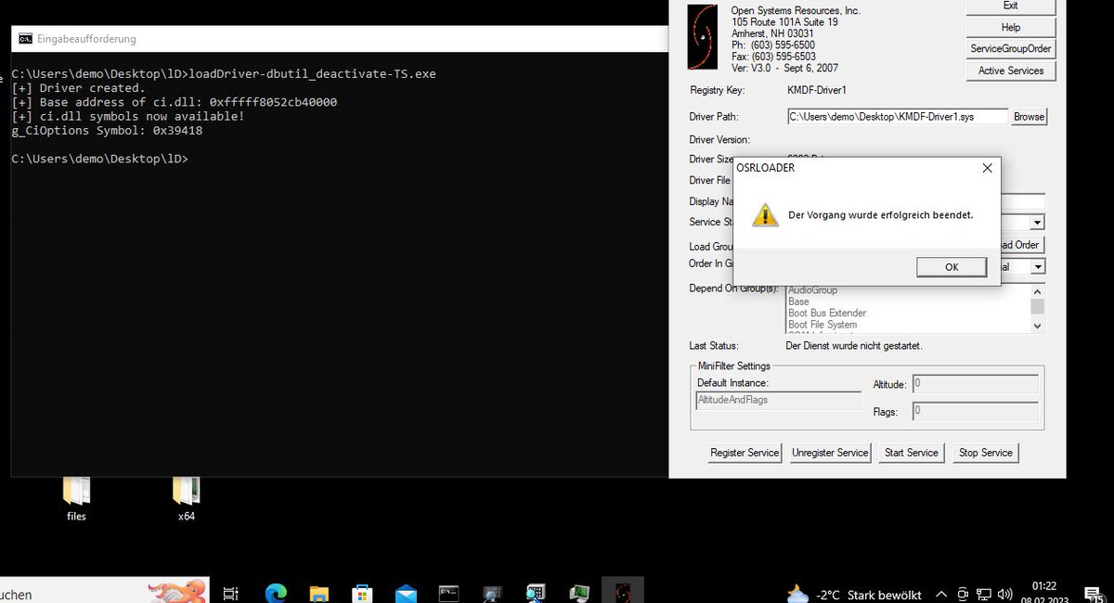The image size is (1114, 603).
Task: Click the Exit button in OSR Loader
Action: (x=1011, y=6)
